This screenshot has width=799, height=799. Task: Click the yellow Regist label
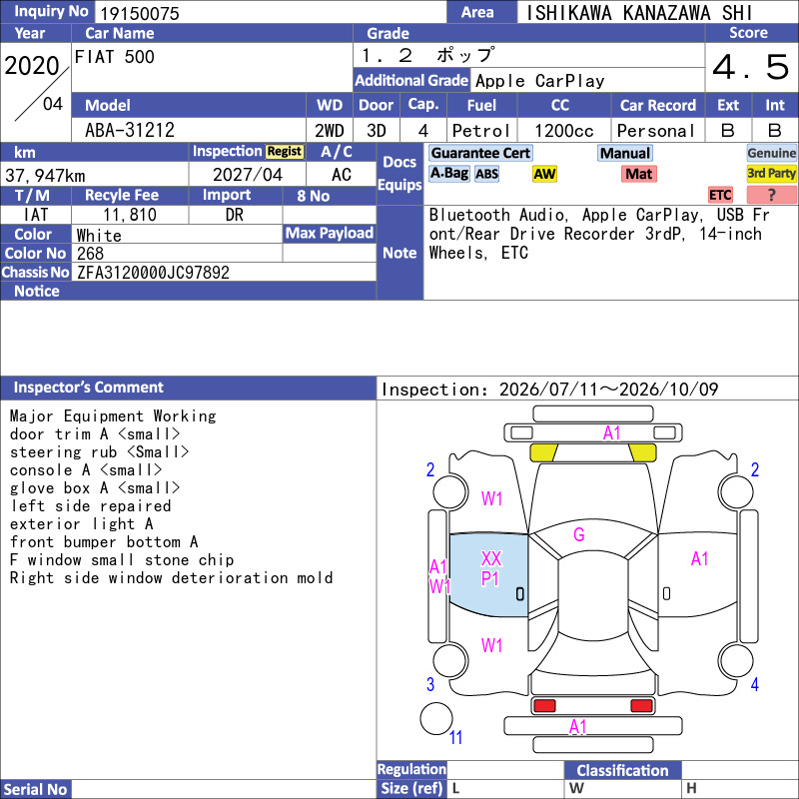(x=285, y=152)
